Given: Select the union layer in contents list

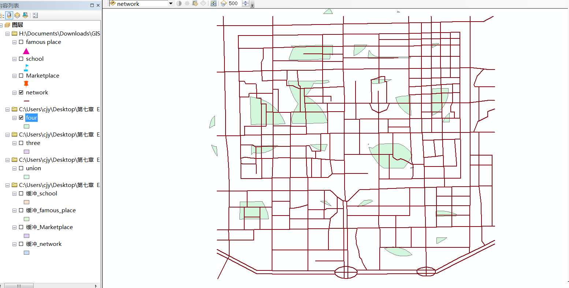Looking at the screenshot, I should pos(33,168).
